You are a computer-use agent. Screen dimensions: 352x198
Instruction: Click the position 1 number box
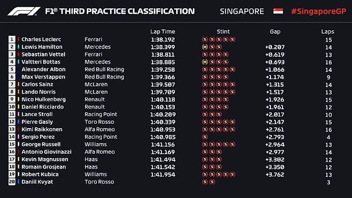[12, 40]
